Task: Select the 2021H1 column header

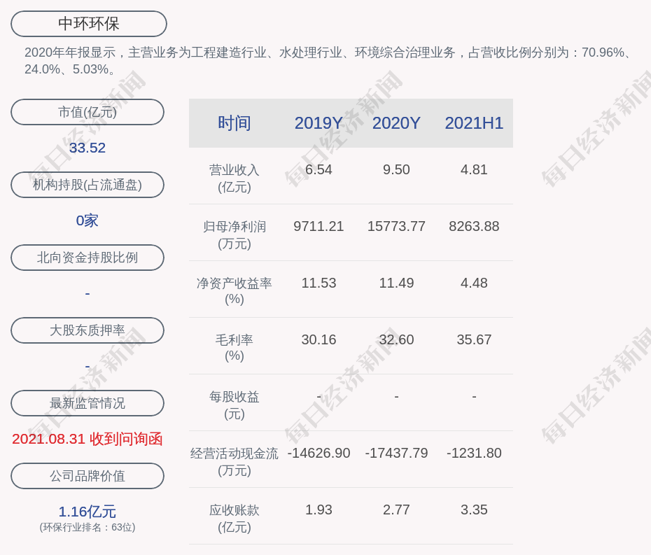Action: (474, 123)
